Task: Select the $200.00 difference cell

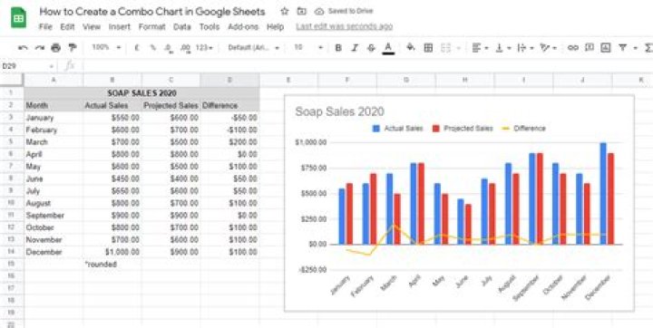Action: click(x=229, y=142)
